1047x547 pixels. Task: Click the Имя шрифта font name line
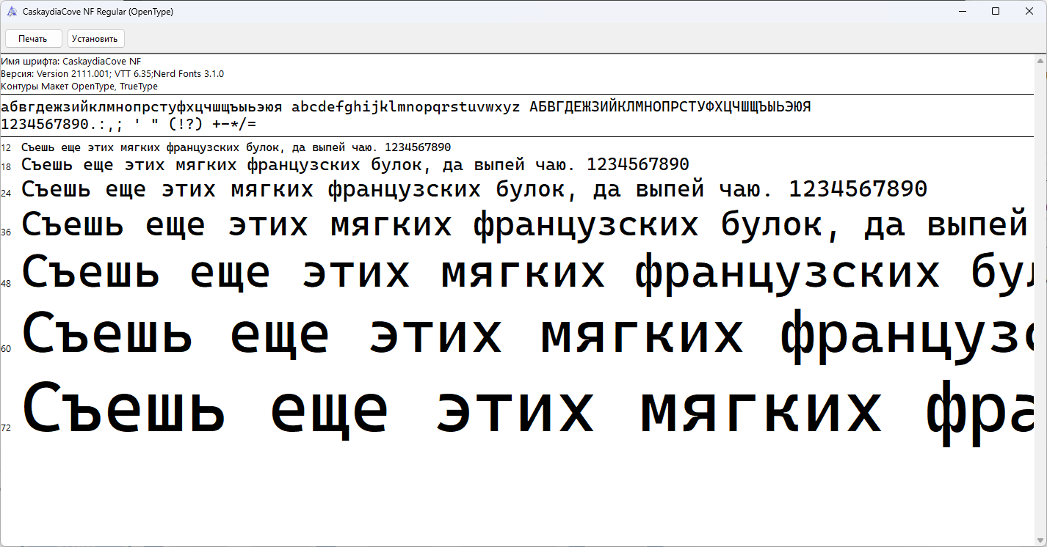coord(71,62)
